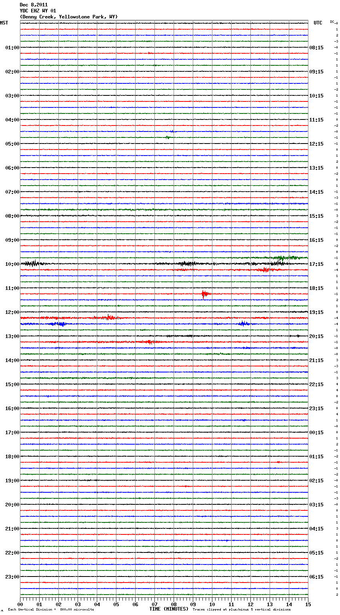Select the "23:00" MST time label
Screen dimensions: 340x615
coord(12,577)
